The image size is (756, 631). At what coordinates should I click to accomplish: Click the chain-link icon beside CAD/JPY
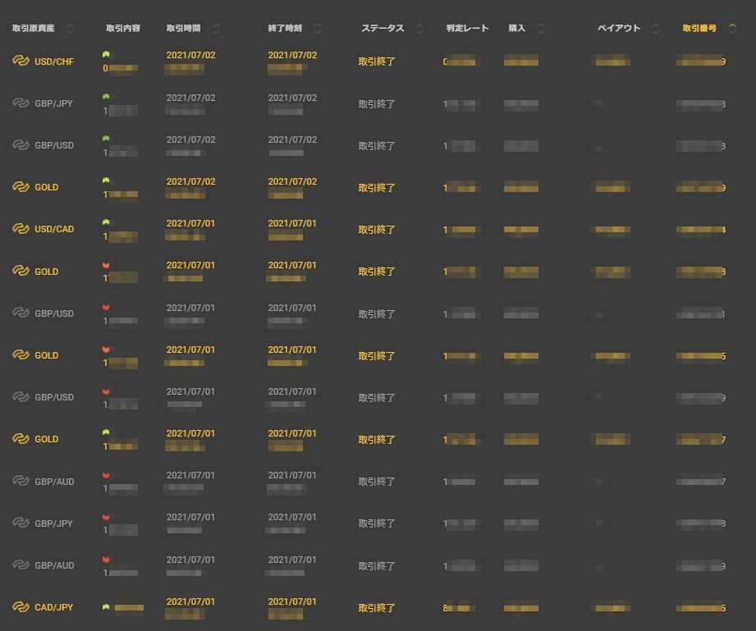21,607
